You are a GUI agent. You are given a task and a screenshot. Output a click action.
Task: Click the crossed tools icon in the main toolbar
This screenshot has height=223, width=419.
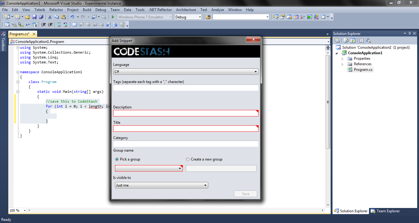pos(303,17)
